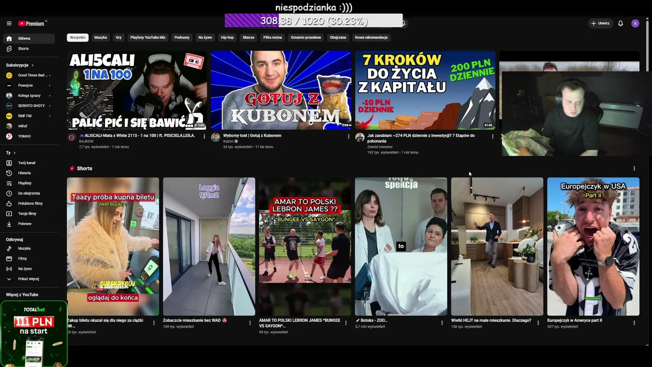652x367 pixels.
Task: Select the Obejrzane filter chip
Action: (338, 37)
